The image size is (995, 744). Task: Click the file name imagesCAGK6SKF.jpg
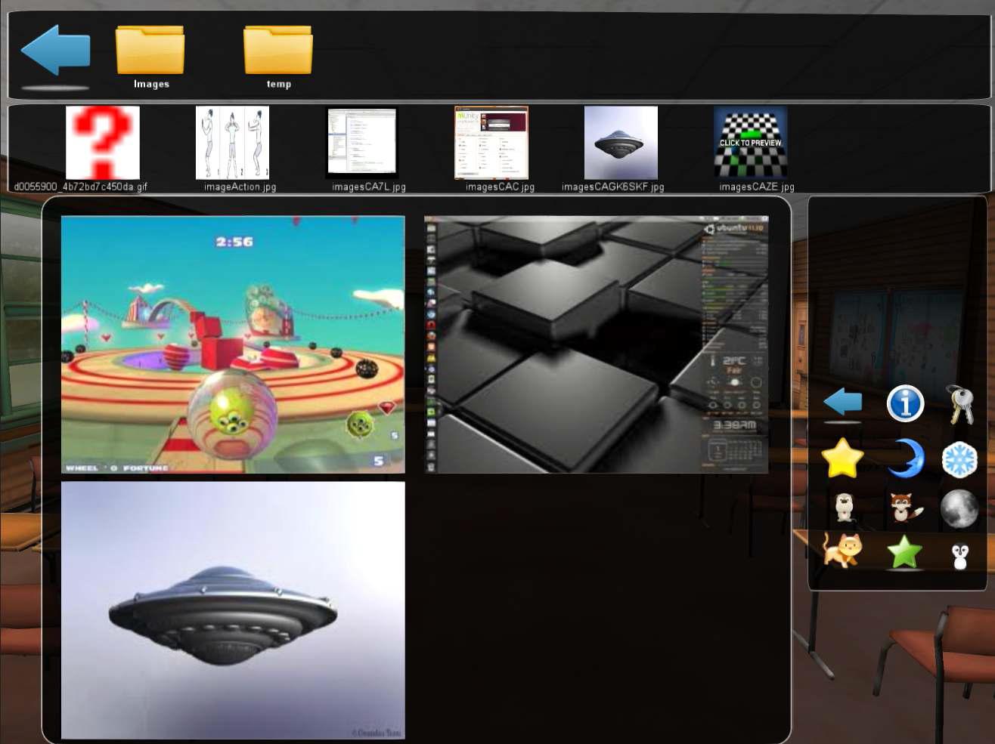(x=612, y=187)
